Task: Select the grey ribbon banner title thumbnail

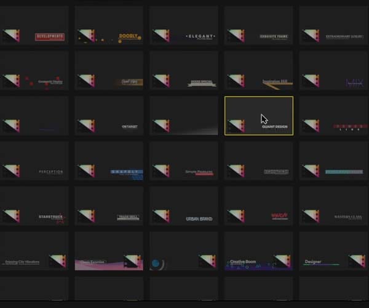Action: point(184,70)
